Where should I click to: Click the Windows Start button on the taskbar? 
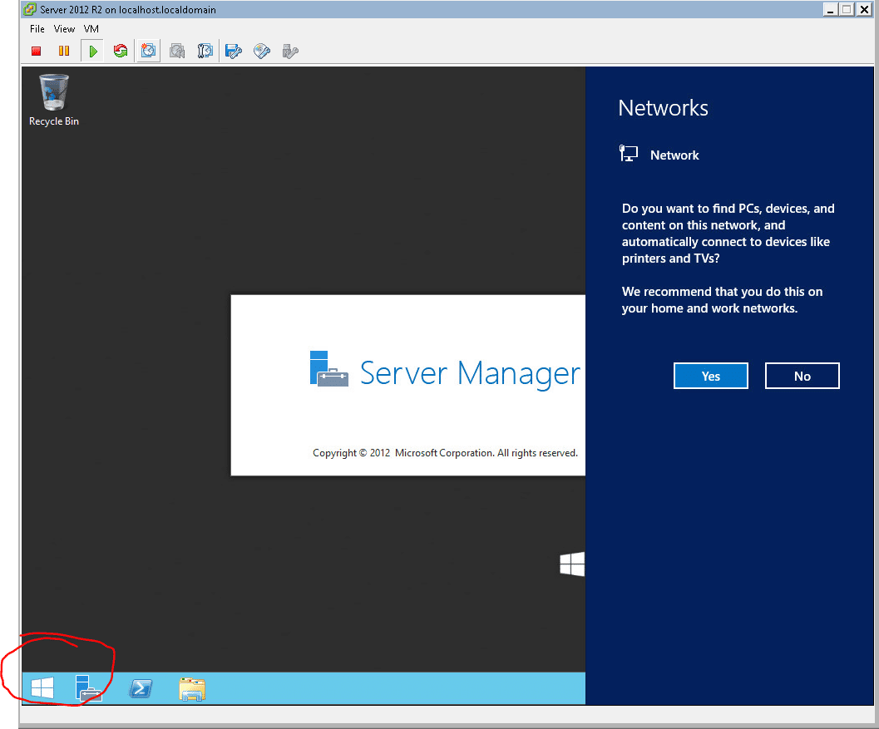42,688
